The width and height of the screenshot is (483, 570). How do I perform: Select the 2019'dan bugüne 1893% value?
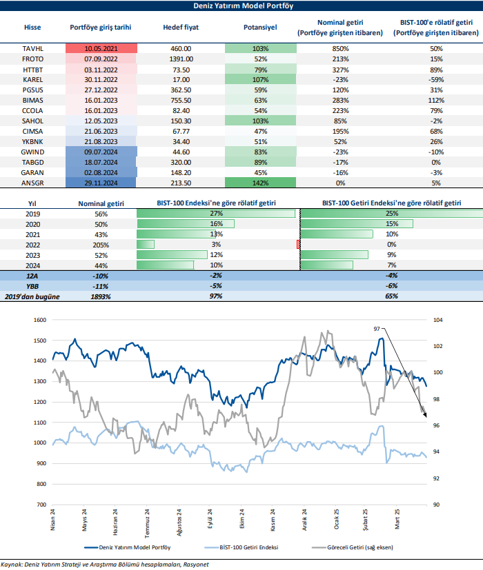[101, 296]
